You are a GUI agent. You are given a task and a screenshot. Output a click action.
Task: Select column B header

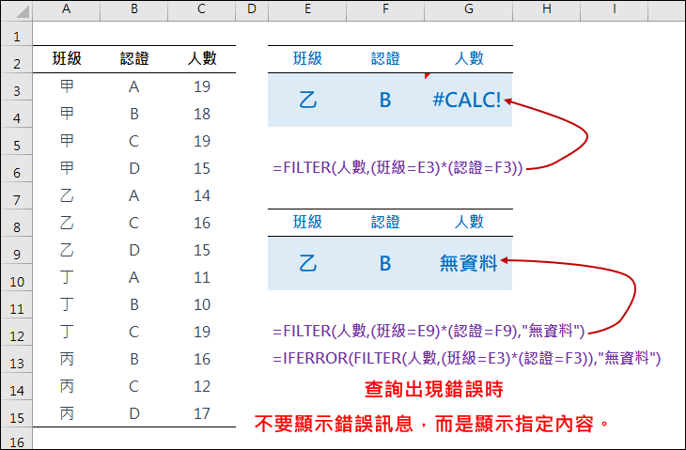(133, 9)
